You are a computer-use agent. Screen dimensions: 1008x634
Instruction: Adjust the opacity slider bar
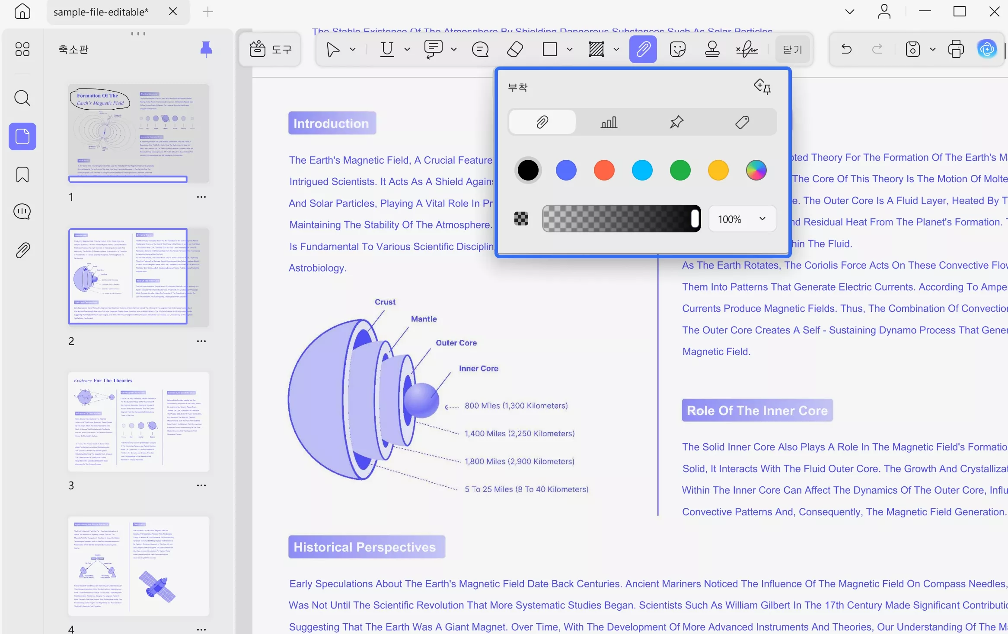click(622, 219)
